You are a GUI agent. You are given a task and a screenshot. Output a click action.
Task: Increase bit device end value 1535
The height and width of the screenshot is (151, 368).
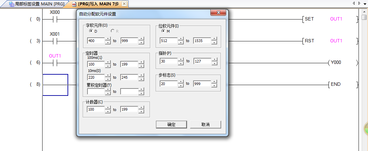pos(214,39)
